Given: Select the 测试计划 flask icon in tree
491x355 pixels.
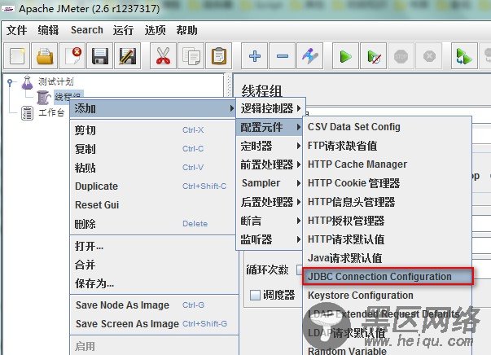Looking at the screenshot, I should [27, 82].
